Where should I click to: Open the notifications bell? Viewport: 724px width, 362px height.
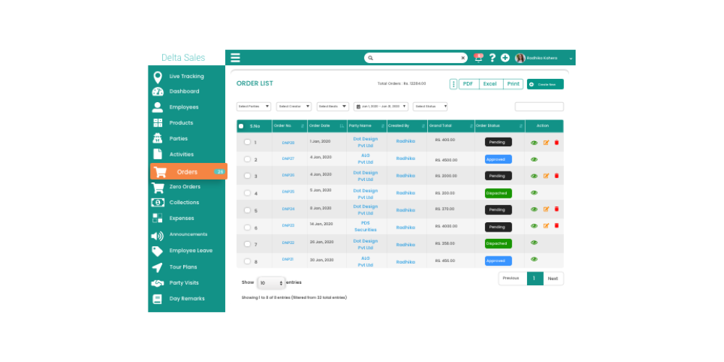(479, 58)
